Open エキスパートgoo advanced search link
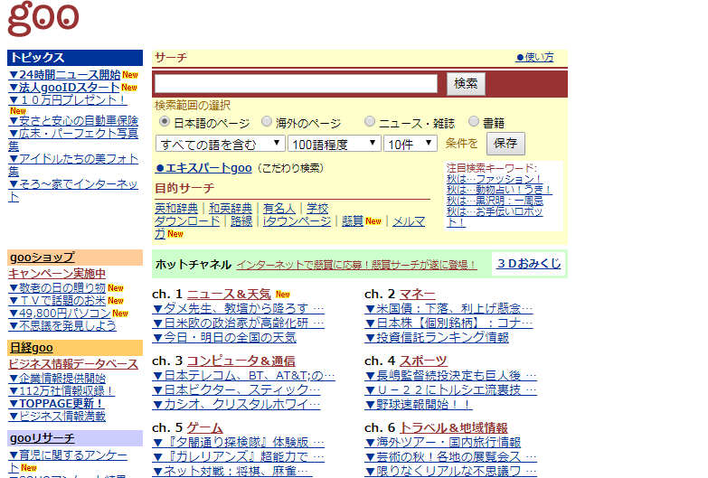The image size is (708, 478). (x=203, y=168)
